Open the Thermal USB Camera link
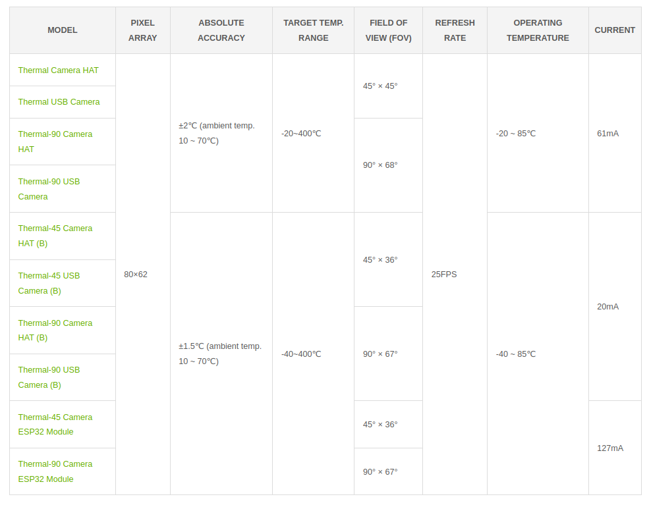The image size is (649, 505). click(x=59, y=102)
